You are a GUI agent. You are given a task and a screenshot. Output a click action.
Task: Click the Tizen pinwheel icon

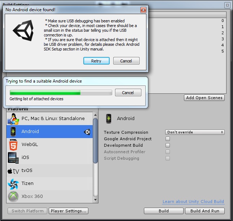point(13,184)
